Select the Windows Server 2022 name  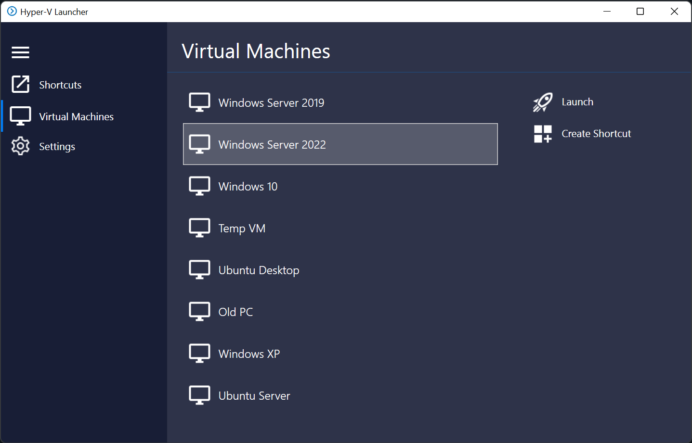pos(272,145)
